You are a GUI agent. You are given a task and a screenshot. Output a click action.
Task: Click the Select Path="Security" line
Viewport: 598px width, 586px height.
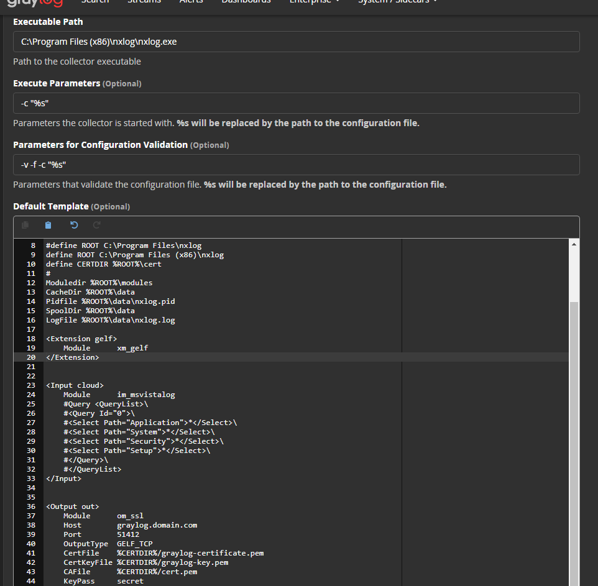click(144, 441)
